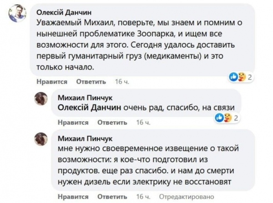Show the reaction count on Данчин's comment
The width and height of the screenshot is (273, 203).
click(250, 77)
